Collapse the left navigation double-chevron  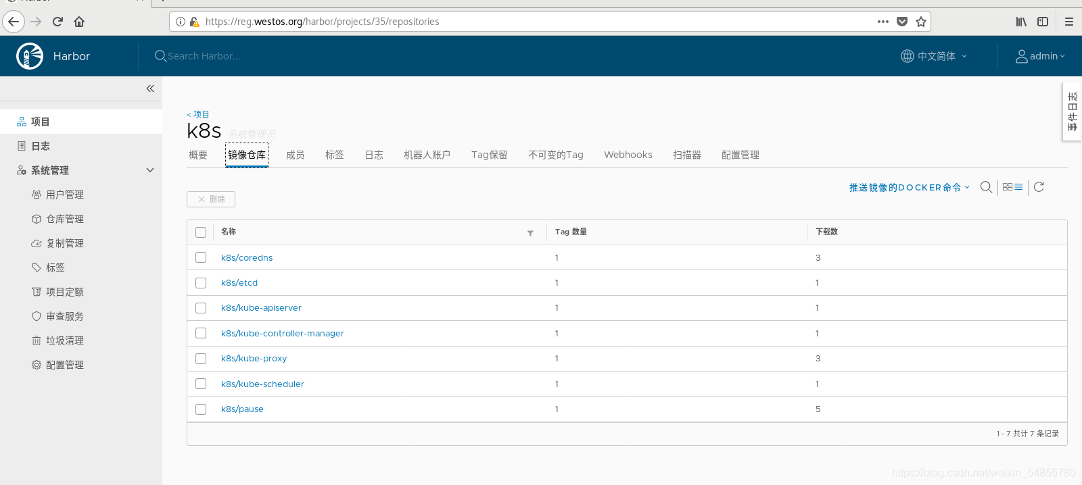coord(150,88)
